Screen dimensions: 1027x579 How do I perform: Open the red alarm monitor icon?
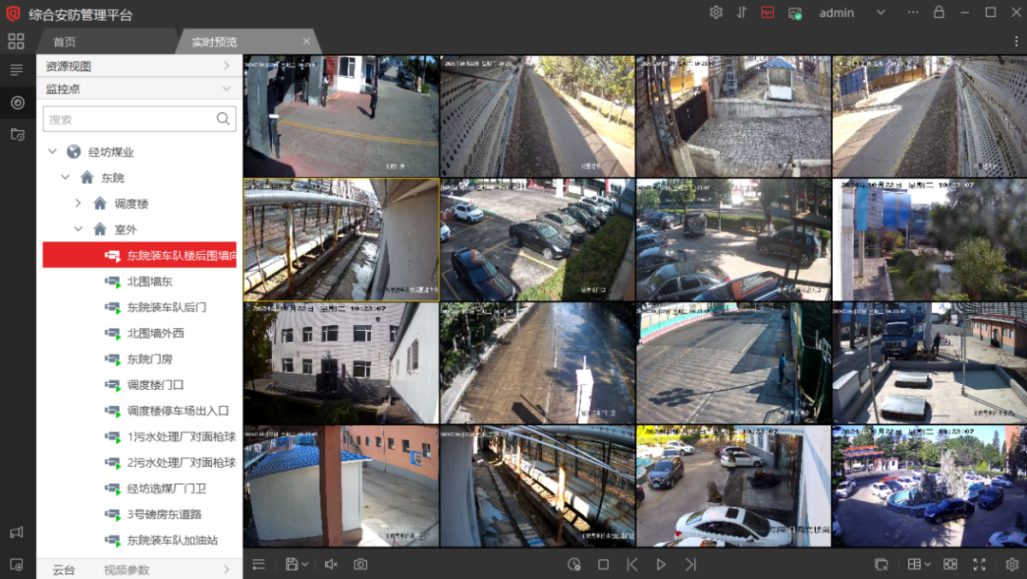point(767,12)
